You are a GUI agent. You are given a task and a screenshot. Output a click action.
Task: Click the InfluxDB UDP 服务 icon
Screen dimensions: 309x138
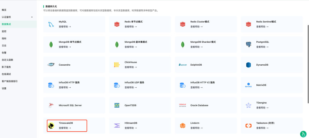tap(117, 85)
